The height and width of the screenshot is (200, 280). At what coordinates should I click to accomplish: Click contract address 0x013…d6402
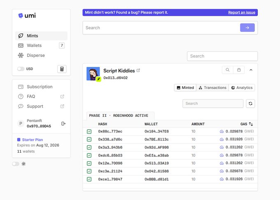point(116,78)
